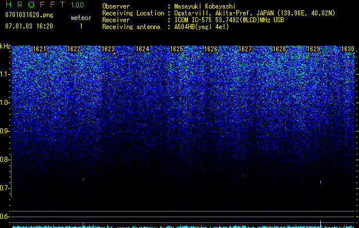
Task: Select the file name 0701031620.png
Action: [29, 15]
